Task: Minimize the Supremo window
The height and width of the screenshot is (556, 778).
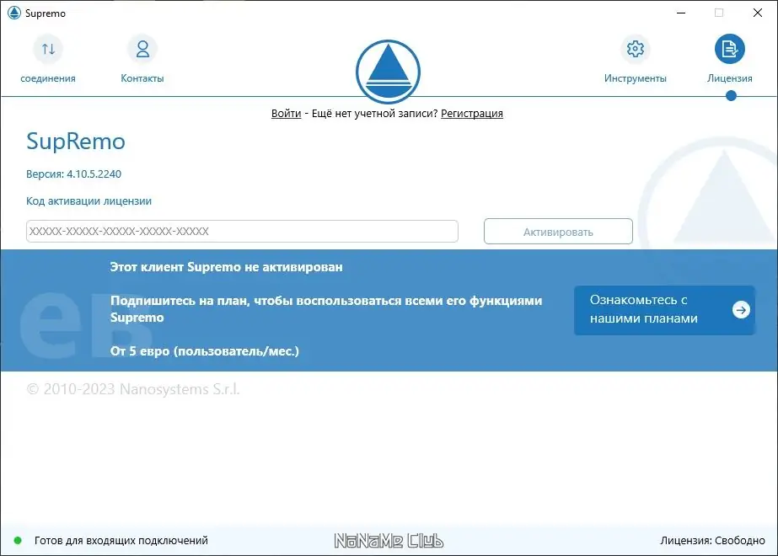Action: point(681,13)
